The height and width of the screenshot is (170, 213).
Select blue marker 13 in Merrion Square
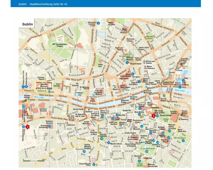click(x=184, y=141)
